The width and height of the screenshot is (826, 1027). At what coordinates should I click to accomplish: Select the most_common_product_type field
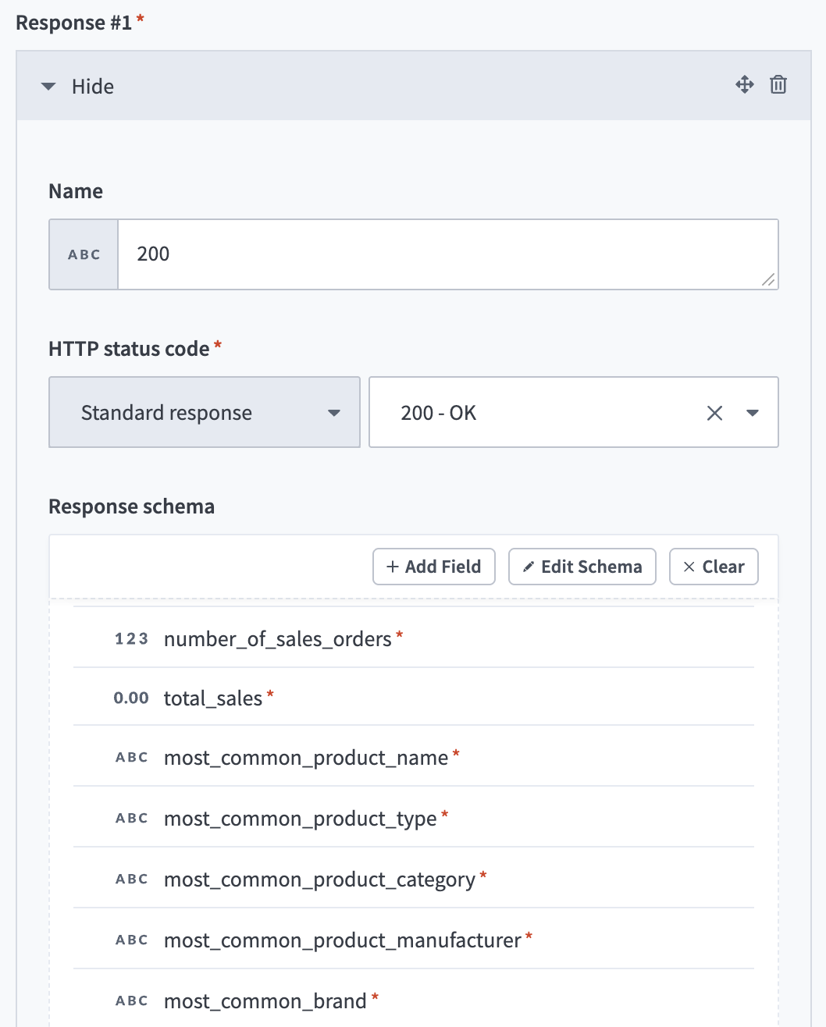tap(300, 819)
